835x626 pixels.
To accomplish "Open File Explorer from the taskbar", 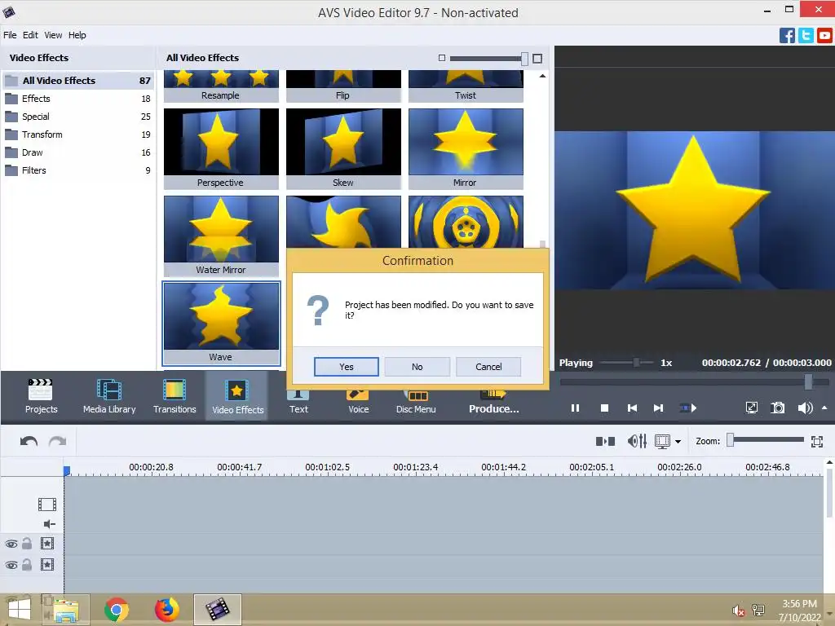I will [x=66, y=610].
